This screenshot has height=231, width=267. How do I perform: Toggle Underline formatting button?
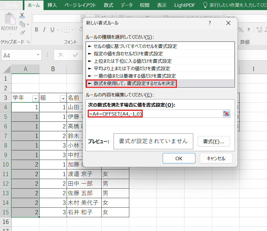pos(52,30)
